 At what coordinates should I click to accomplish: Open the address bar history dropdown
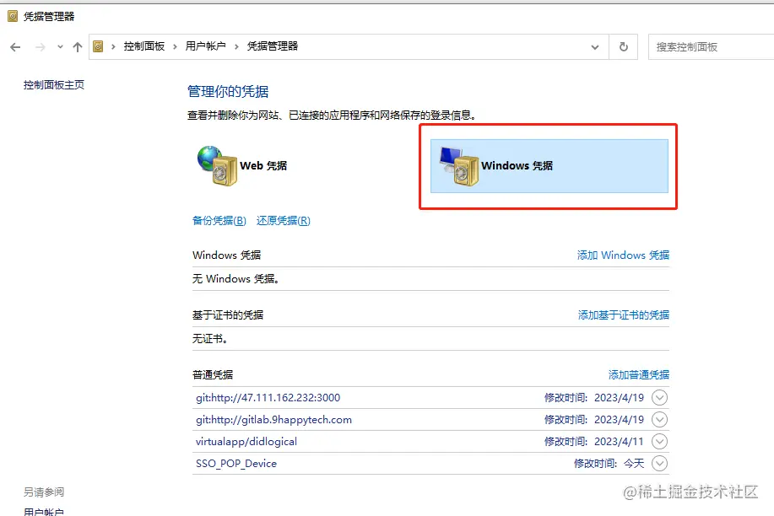(595, 47)
